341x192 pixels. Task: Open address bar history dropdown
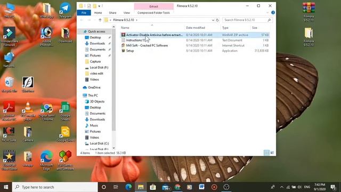(213, 20)
